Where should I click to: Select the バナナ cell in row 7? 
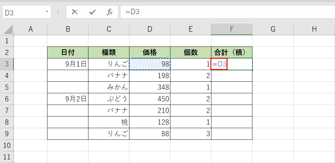(109, 110)
